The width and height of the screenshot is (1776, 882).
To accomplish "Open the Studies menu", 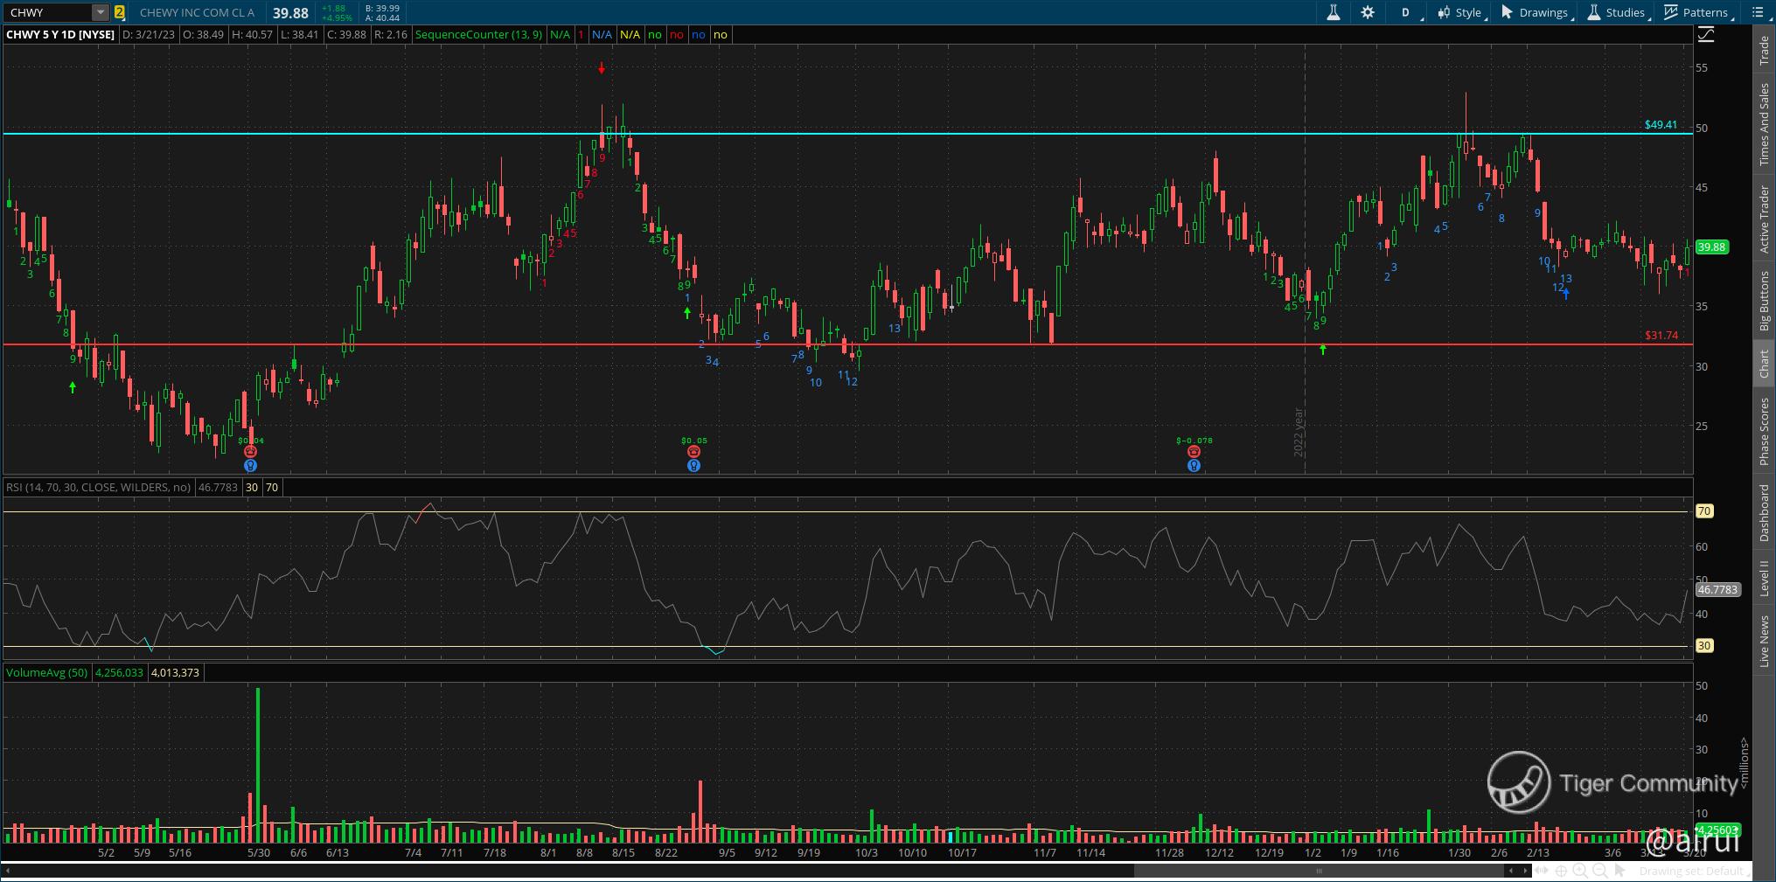I will pos(1616,12).
